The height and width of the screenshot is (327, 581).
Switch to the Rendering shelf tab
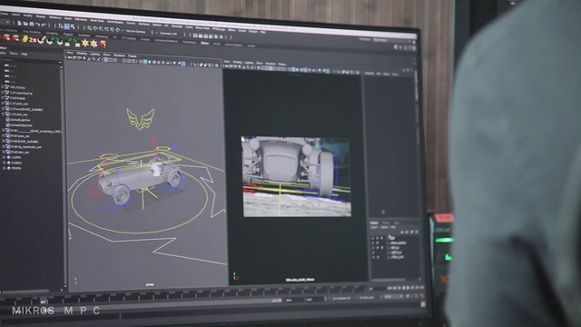(x=102, y=36)
